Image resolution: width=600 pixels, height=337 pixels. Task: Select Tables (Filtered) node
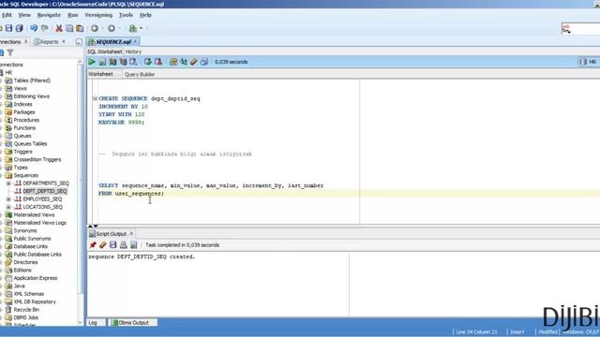pyautogui.click(x=32, y=81)
